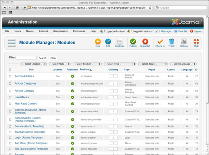Open the Extensions menu
The image size is (209, 155).
click(79, 31)
